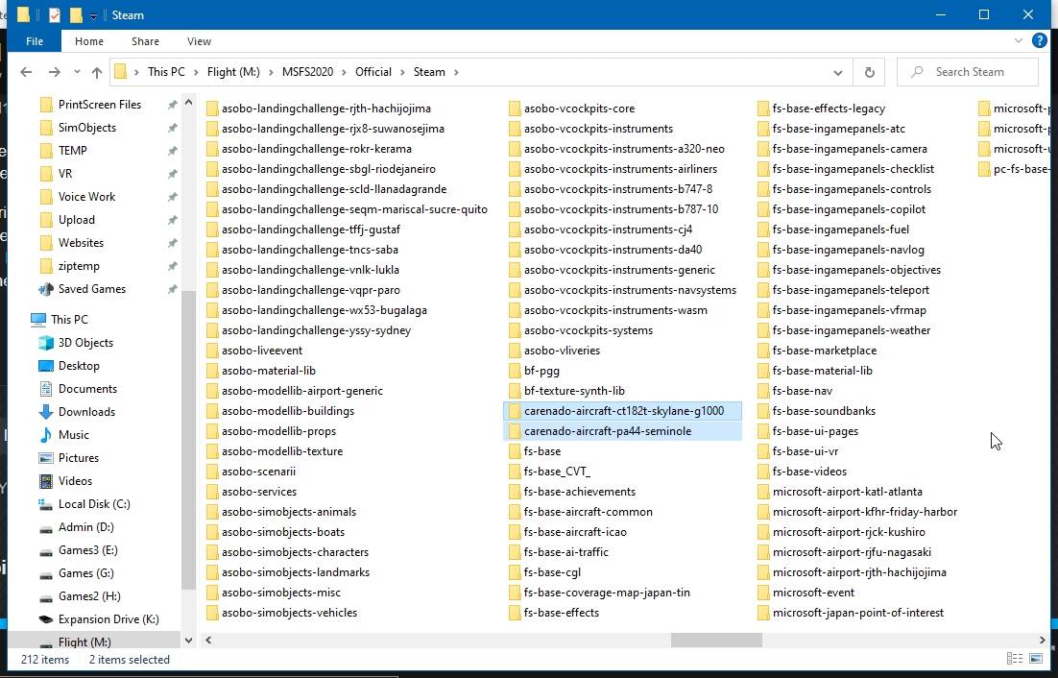Unpin the PrintScreen Files quick access pin

(172, 105)
